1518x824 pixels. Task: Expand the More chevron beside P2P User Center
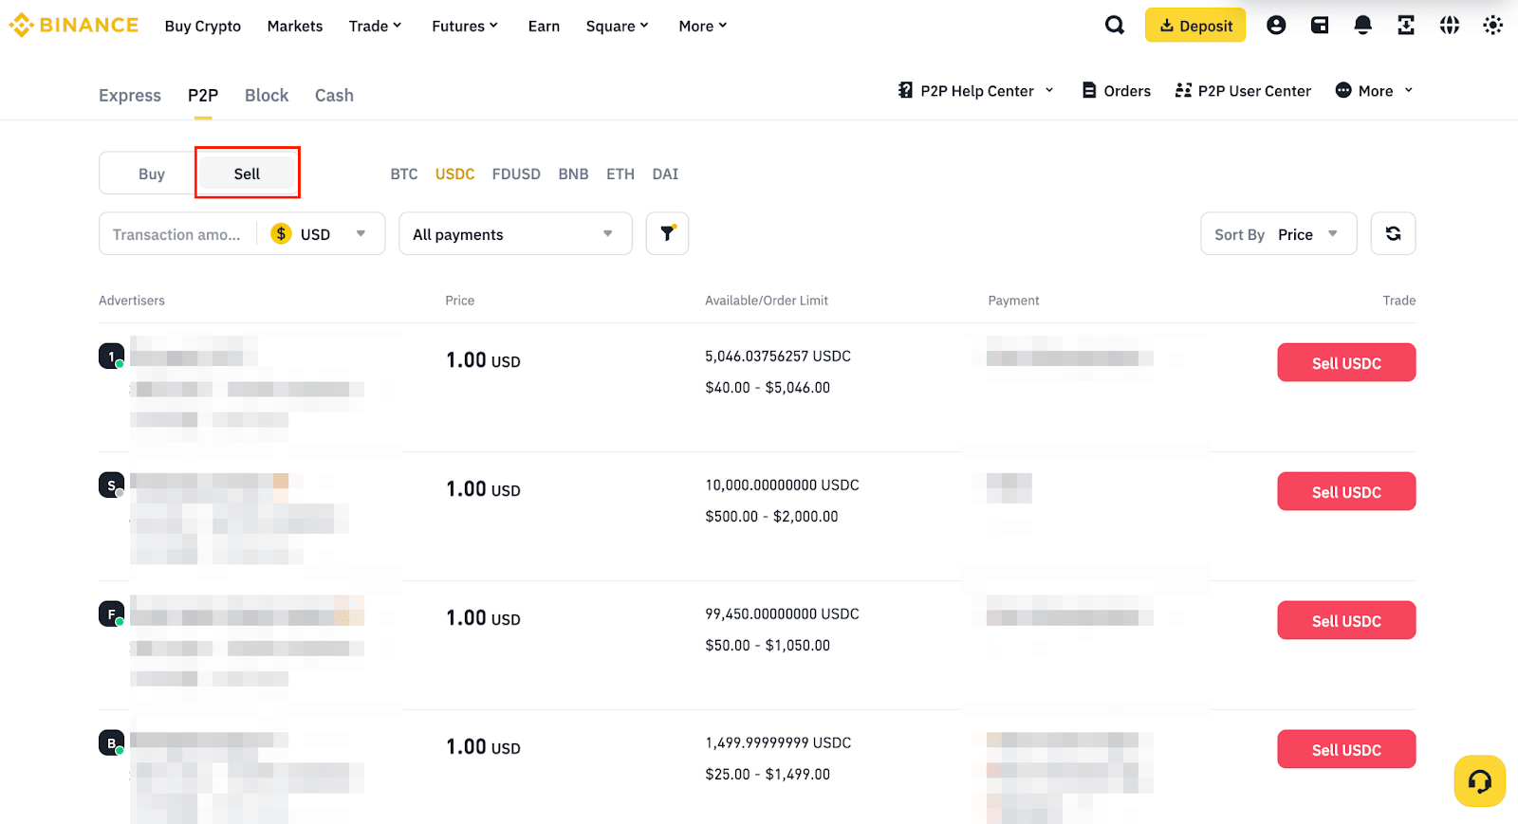[1408, 90]
